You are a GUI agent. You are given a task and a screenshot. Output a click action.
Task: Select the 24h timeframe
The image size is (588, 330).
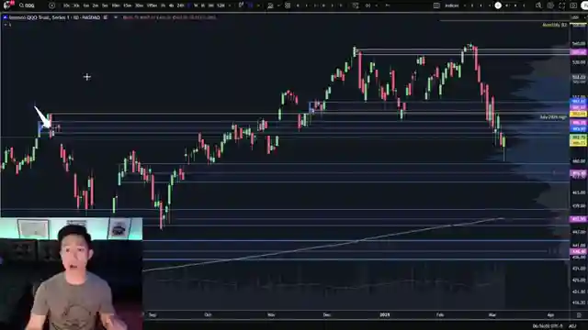point(180,5)
